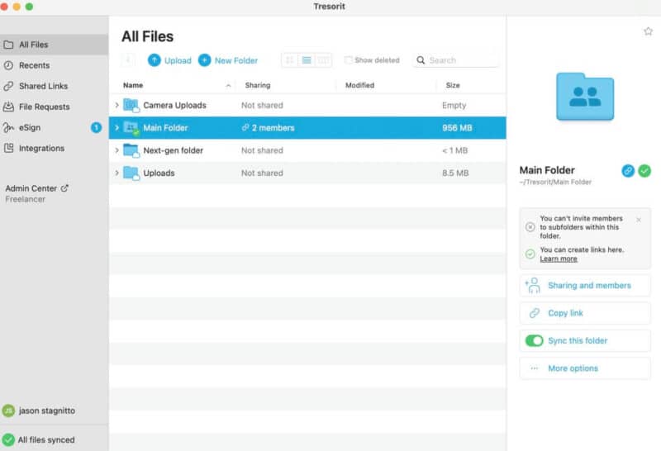Click the Upload arrow icon
This screenshot has width=661, height=451.
(x=155, y=60)
